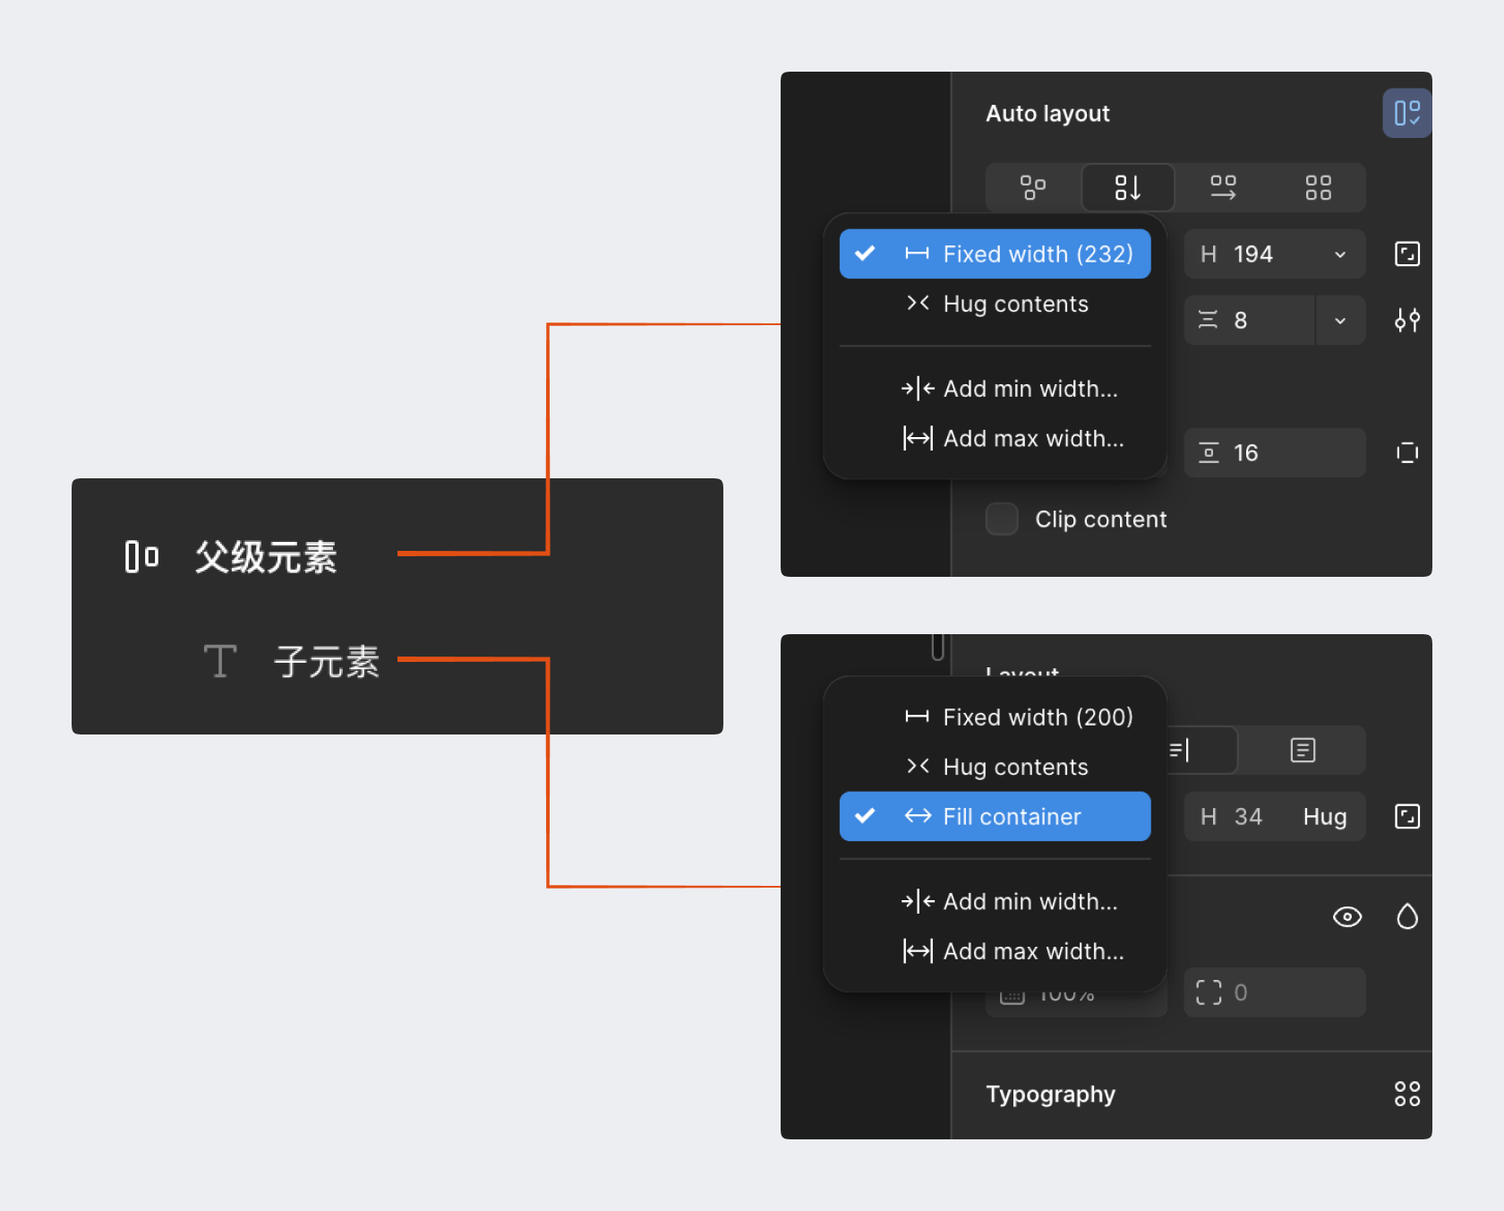Select grid auto layout option
The width and height of the screenshot is (1504, 1211).
pos(1318,187)
